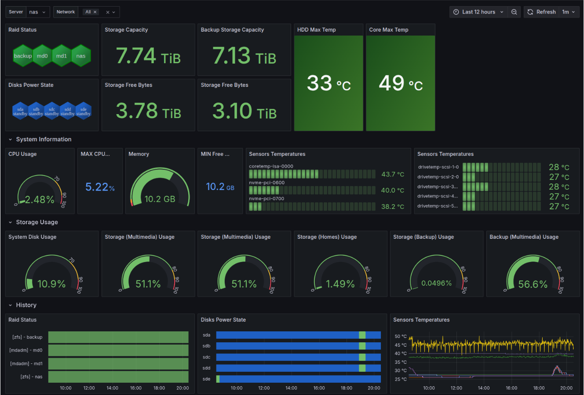Click the refresh dashboard icon
The width and height of the screenshot is (584, 395).
pos(531,12)
